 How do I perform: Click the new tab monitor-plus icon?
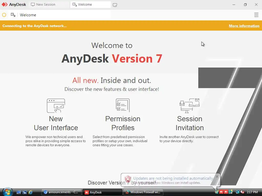[115, 5]
